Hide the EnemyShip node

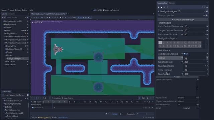click(x=28, y=46)
